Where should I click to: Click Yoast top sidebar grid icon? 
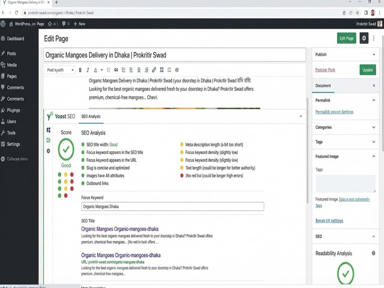(48, 130)
